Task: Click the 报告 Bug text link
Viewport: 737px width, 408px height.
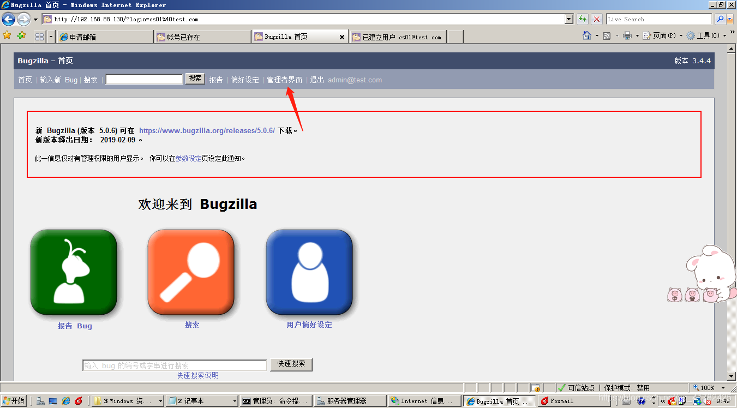Action: pyautogui.click(x=75, y=326)
